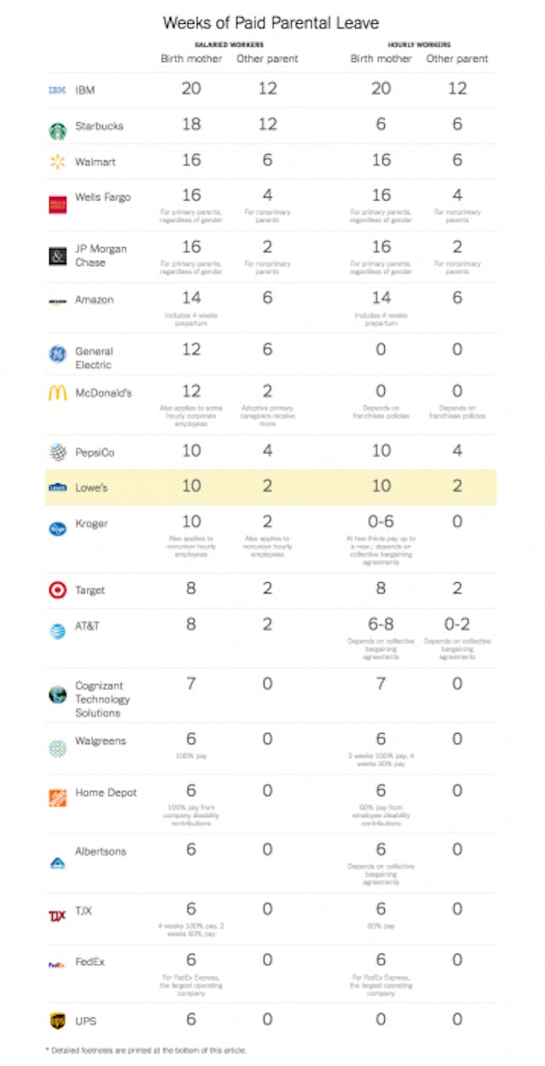Click the Weeks of Paid Parental Leave title
The image size is (545, 1066).
click(271, 22)
